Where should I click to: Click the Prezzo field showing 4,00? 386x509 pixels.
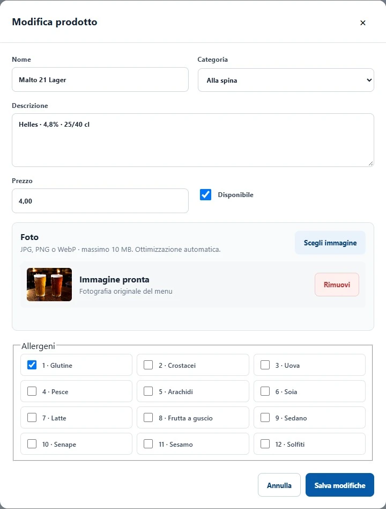pos(100,201)
